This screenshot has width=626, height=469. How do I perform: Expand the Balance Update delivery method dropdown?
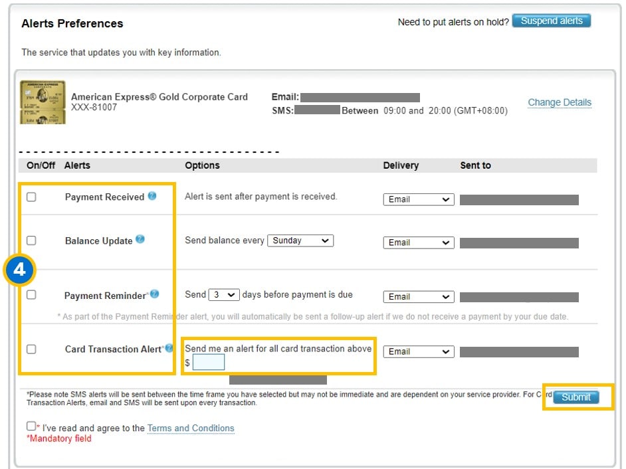[x=418, y=242]
